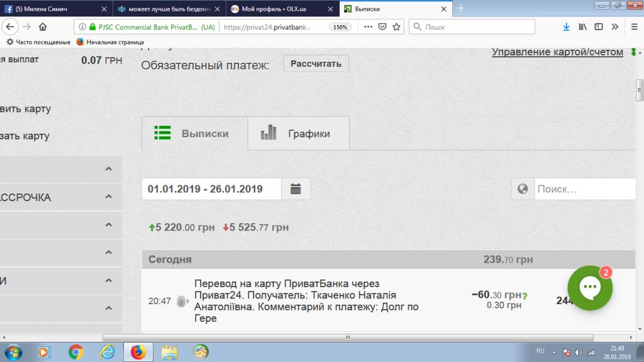The height and width of the screenshot is (362, 644).
Task: Click the globe icon beside search field
Action: pos(523,189)
